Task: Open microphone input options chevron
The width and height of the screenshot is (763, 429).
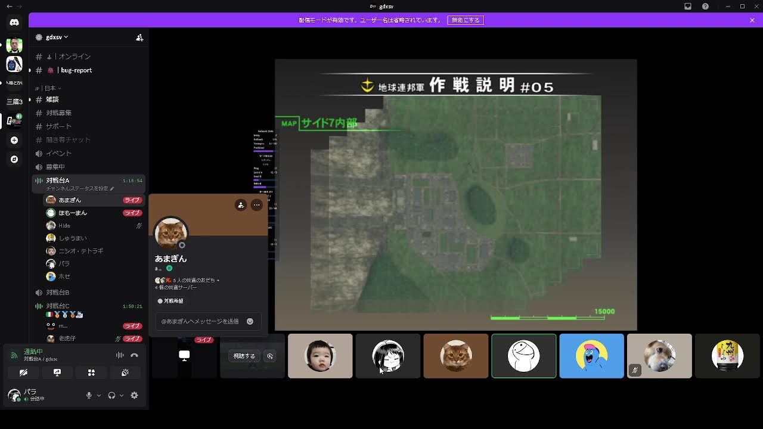Action: [x=99, y=395]
